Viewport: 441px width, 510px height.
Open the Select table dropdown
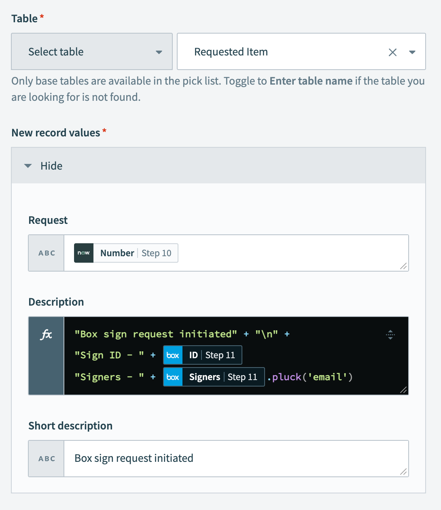point(92,51)
